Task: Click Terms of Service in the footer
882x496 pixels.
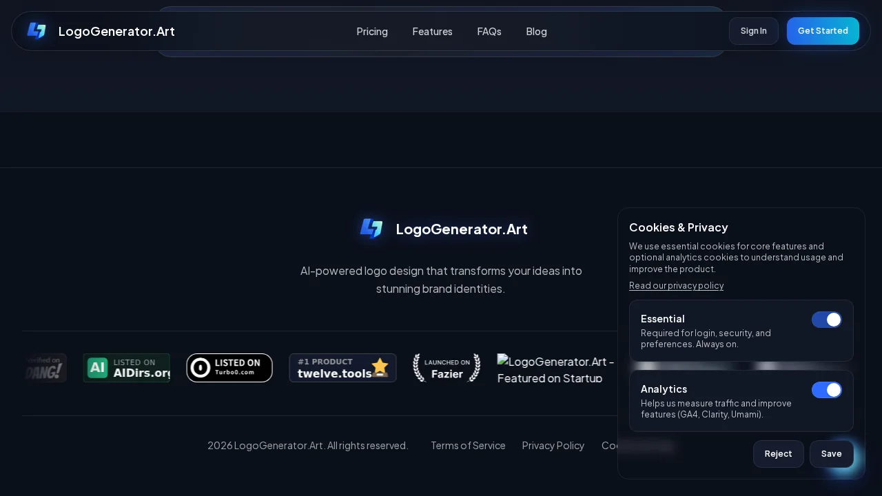Action: point(468,446)
